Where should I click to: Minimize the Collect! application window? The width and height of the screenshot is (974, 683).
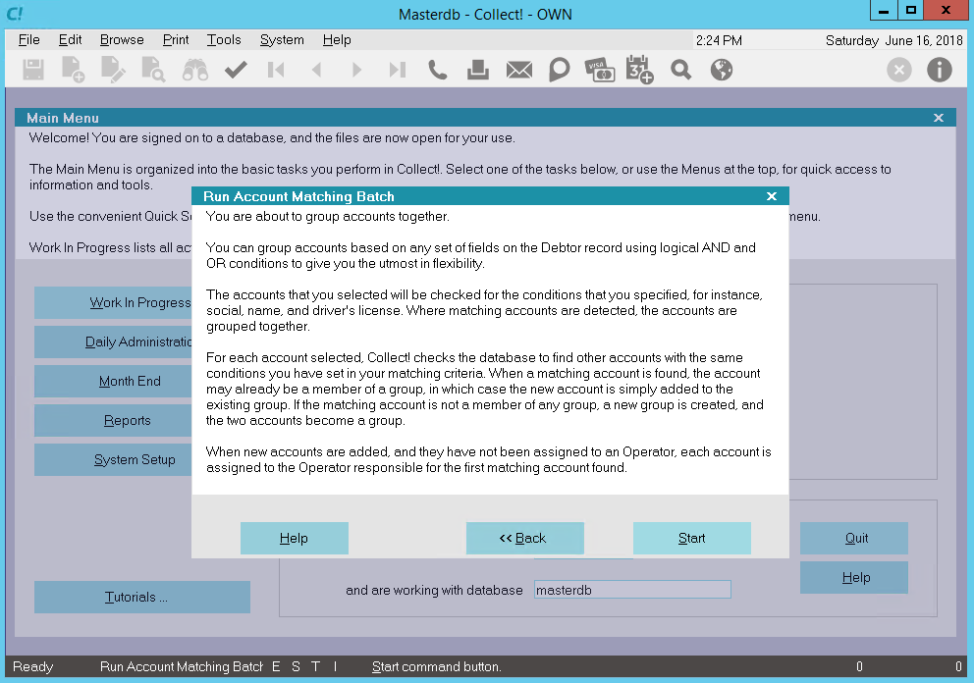pos(884,11)
